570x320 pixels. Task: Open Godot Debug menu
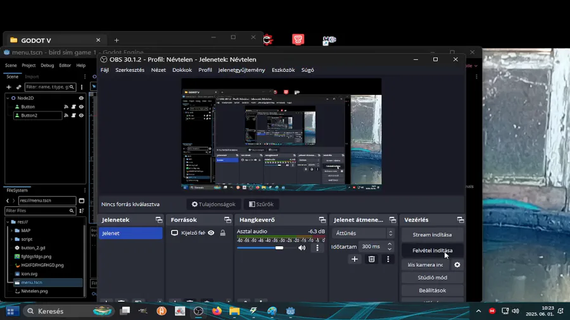(47, 65)
